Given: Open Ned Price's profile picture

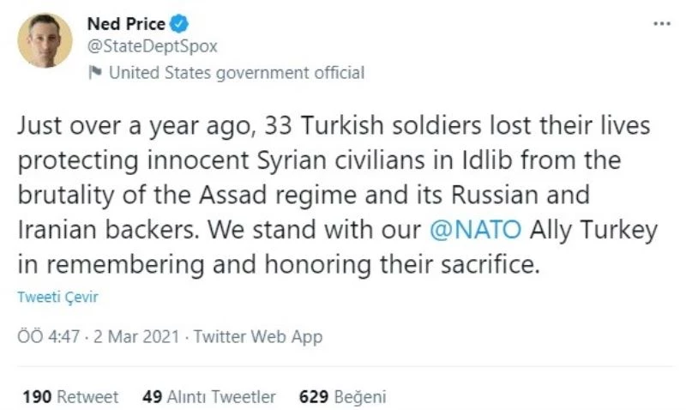Looking at the screenshot, I should point(45,40).
